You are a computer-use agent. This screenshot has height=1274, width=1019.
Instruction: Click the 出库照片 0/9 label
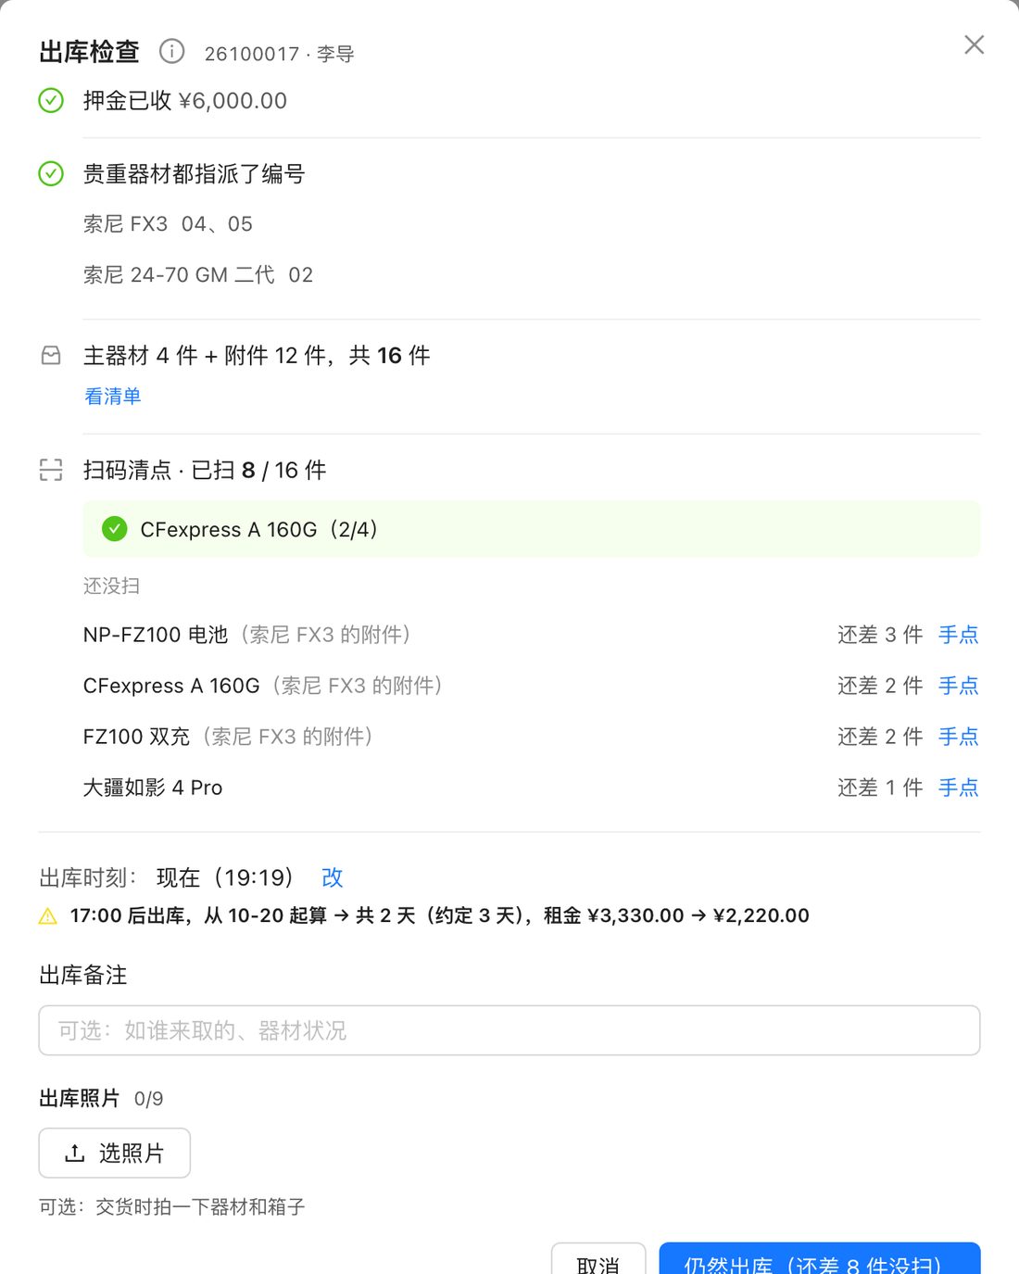[x=101, y=1099]
